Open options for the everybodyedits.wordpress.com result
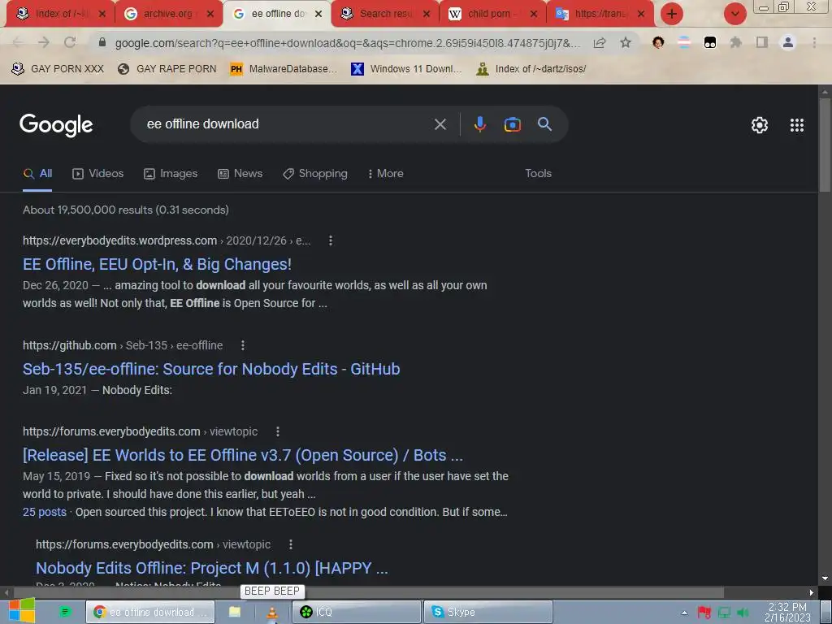This screenshot has width=832, height=624. coord(331,240)
